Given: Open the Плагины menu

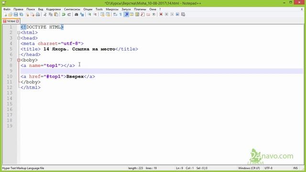Looking at the screenshot, I should tap(140, 9).
